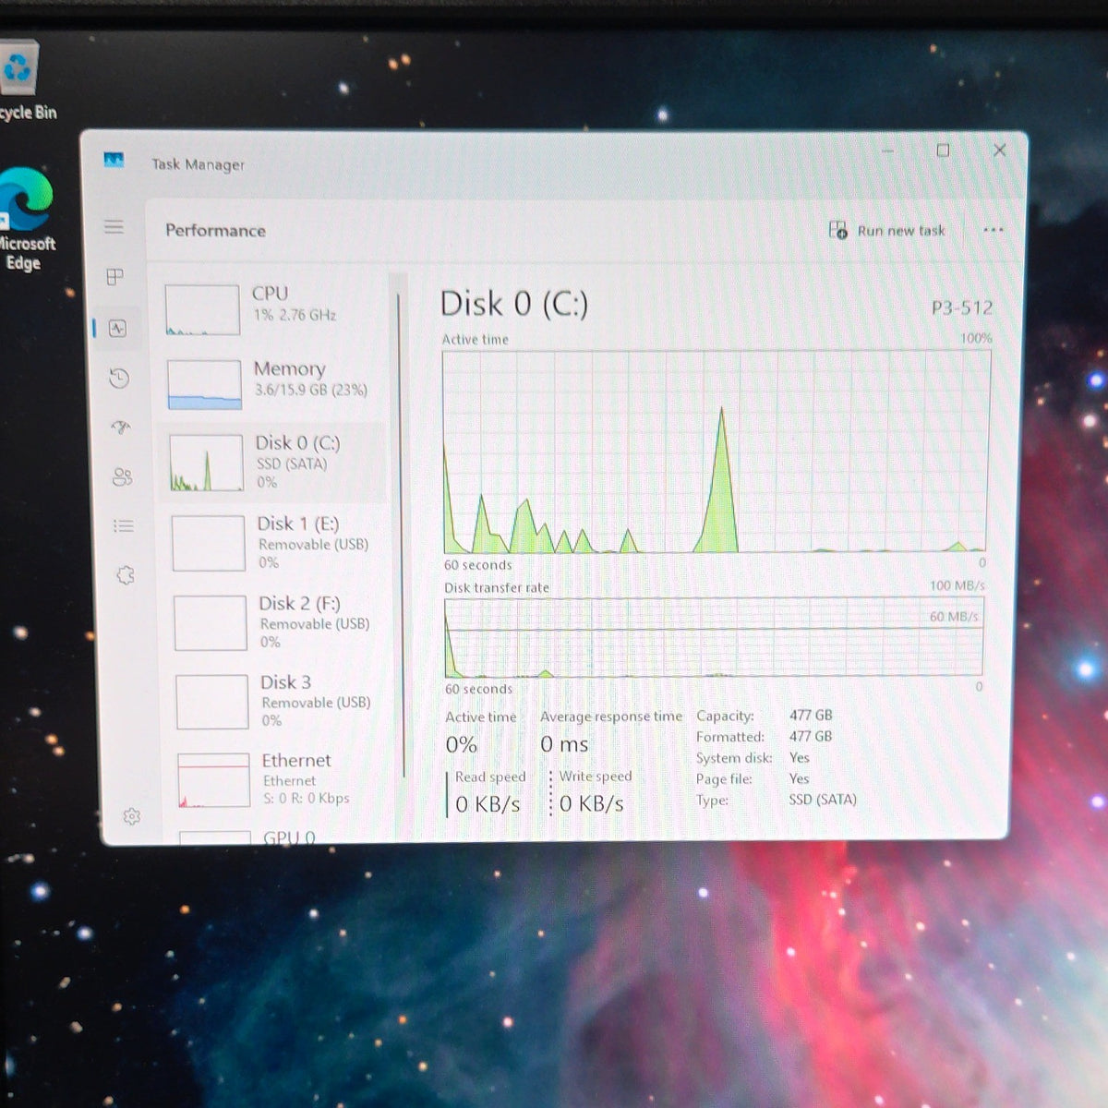Select the Performance page icon

pos(117,328)
